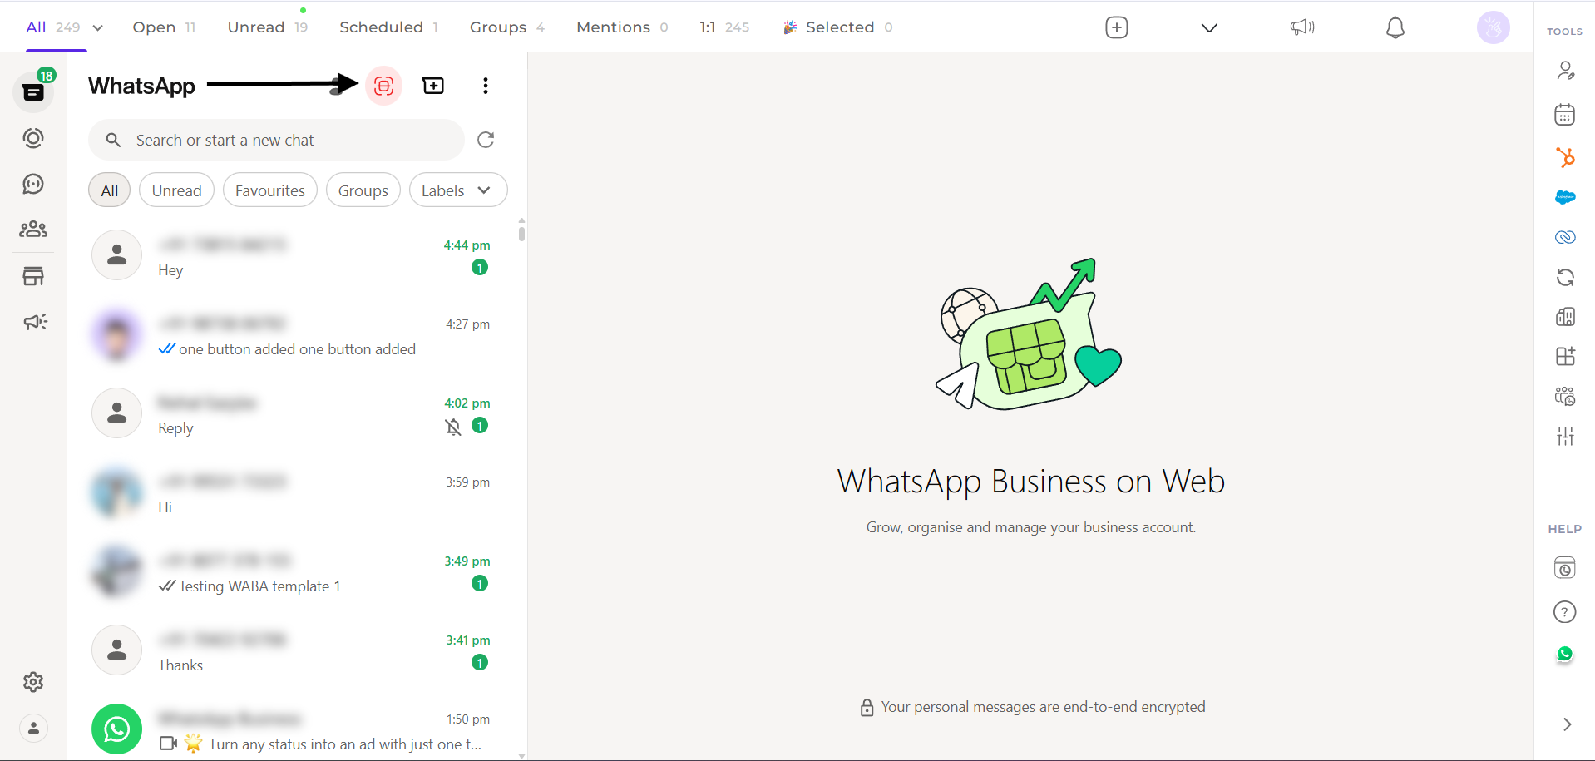Viewport: 1595px width, 761px height.
Task: Open the add-widget grid plus icon
Action: click(x=1565, y=356)
